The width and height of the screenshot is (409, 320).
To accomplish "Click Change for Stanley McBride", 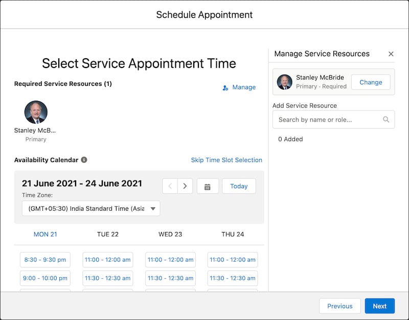I will pos(371,82).
